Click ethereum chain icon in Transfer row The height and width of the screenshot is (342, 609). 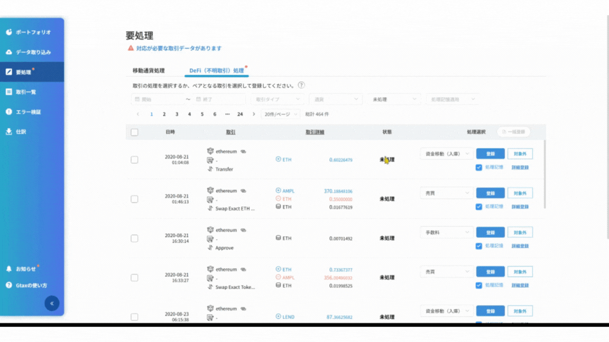[210, 151]
